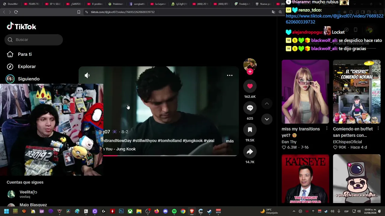385x216 pixels.
Task: Go back with the browser back arrow
Action: (4, 12)
